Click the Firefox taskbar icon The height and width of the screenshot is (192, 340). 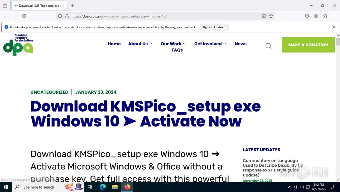coord(127,187)
